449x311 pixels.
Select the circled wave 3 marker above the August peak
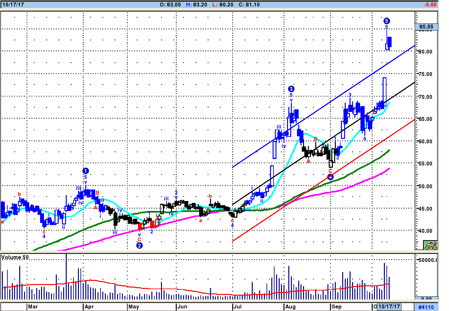click(x=291, y=89)
